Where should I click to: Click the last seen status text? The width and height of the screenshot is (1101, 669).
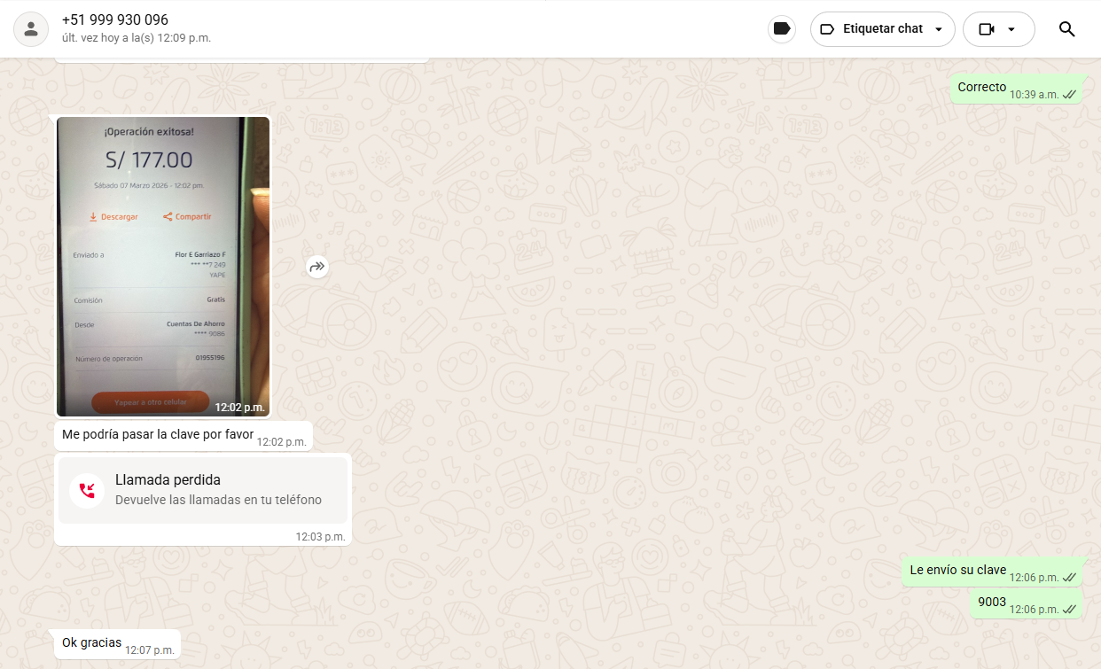137,38
